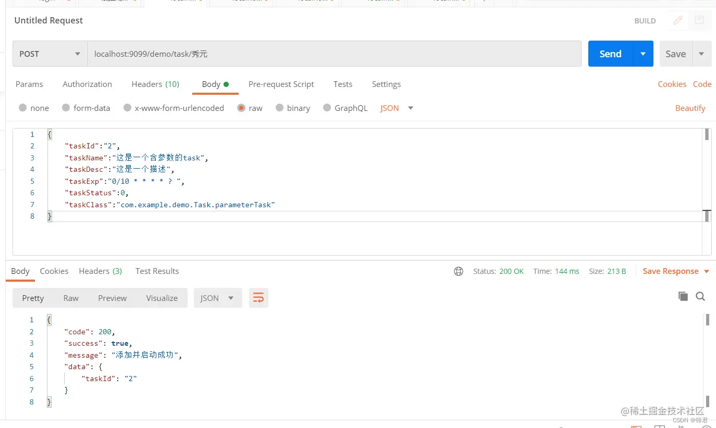Click the blue Send button
716x428 pixels.
coord(610,54)
